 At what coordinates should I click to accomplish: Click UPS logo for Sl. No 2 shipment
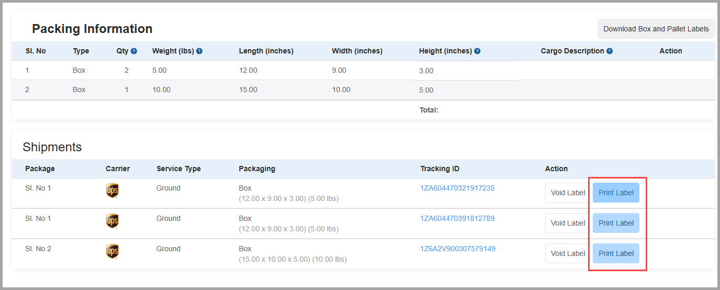tap(112, 252)
